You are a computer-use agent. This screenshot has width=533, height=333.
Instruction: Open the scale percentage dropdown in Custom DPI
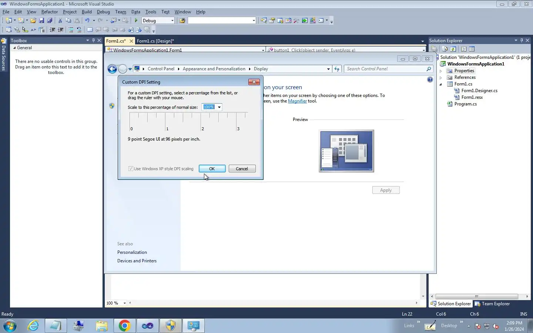click(219, 107)
